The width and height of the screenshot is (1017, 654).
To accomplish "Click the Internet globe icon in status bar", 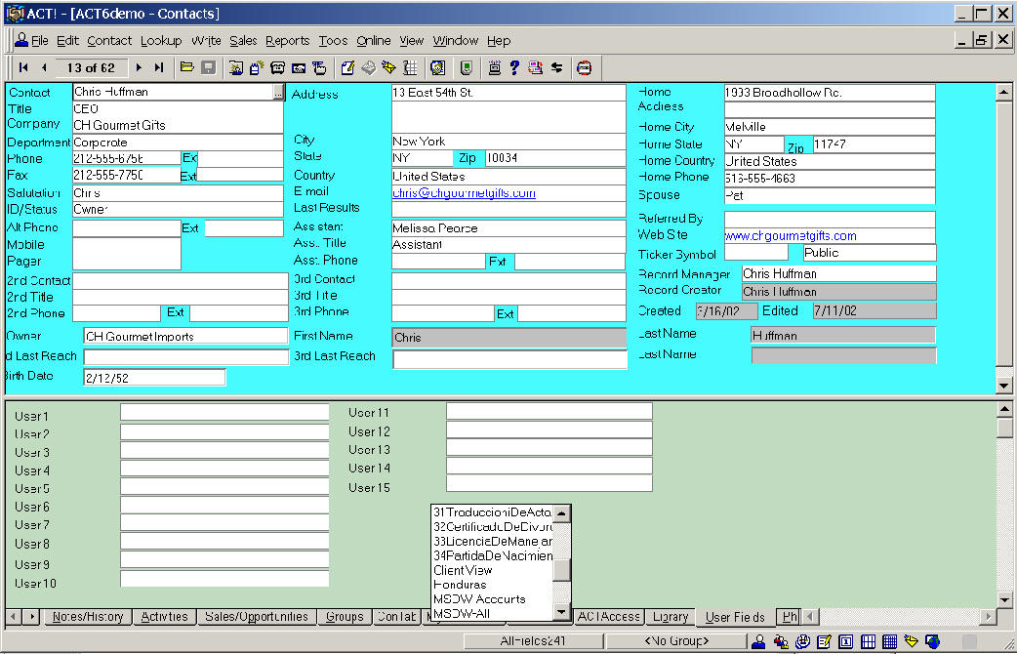I will (933, 641).
